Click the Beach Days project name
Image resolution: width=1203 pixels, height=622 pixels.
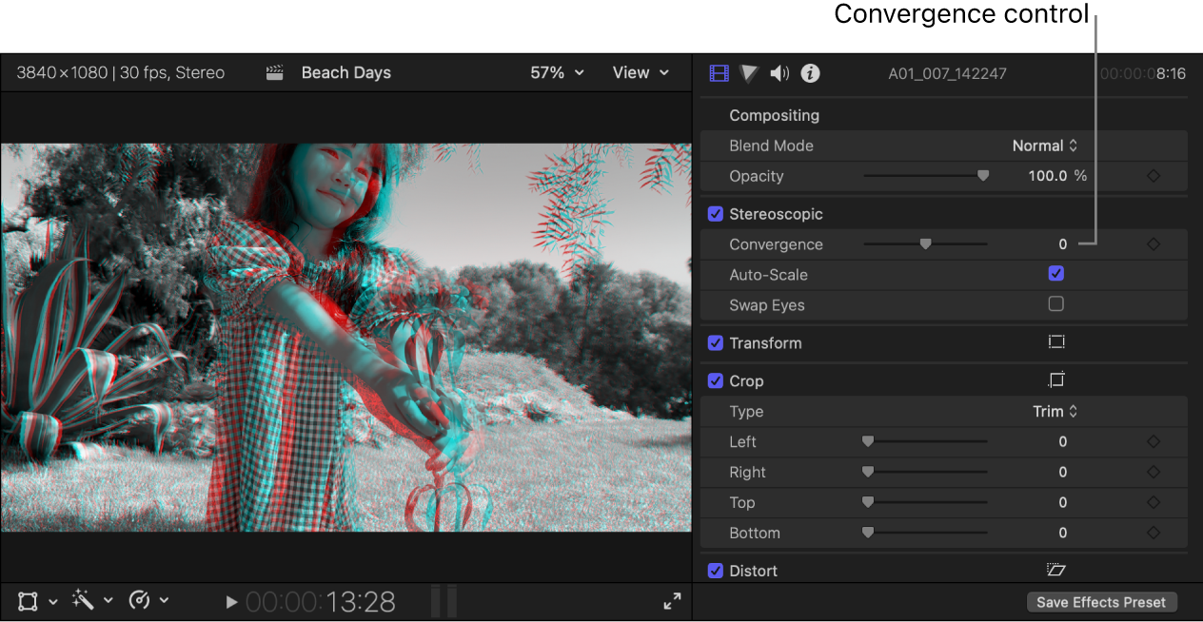tap(345, 72)
